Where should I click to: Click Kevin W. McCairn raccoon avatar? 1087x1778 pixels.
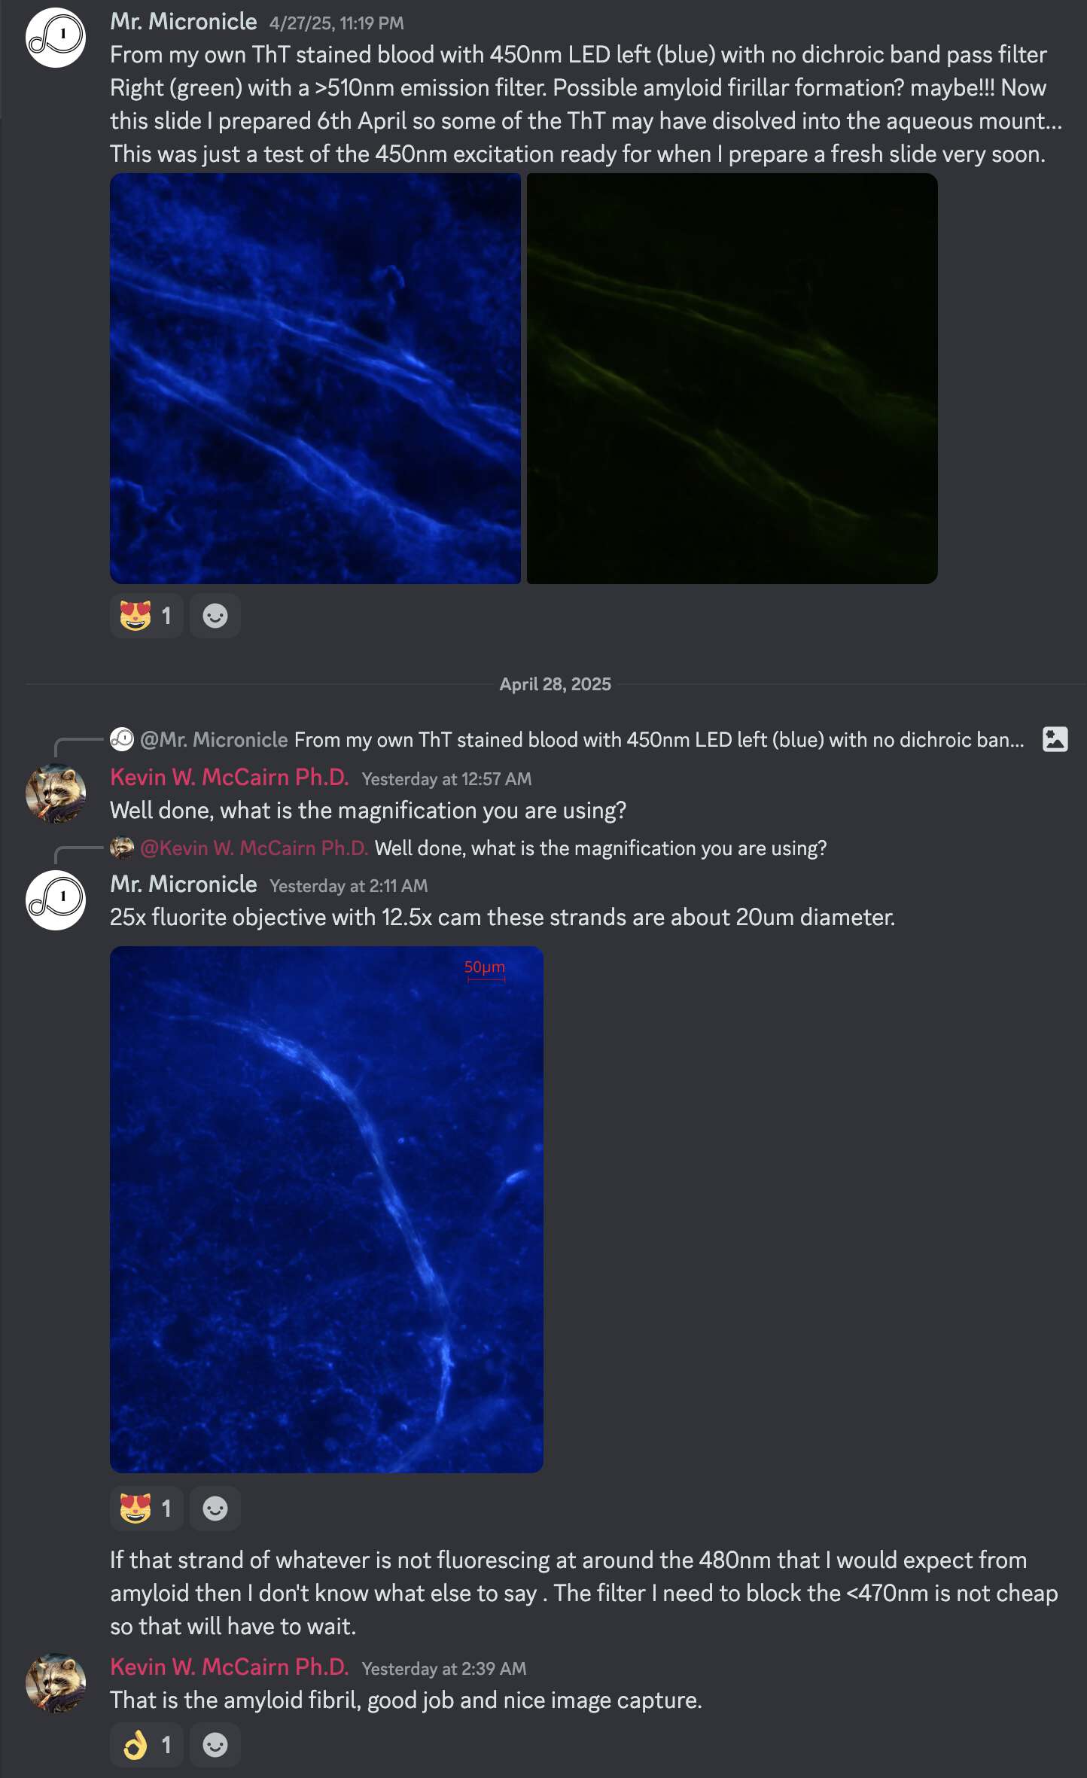point(56,793)
